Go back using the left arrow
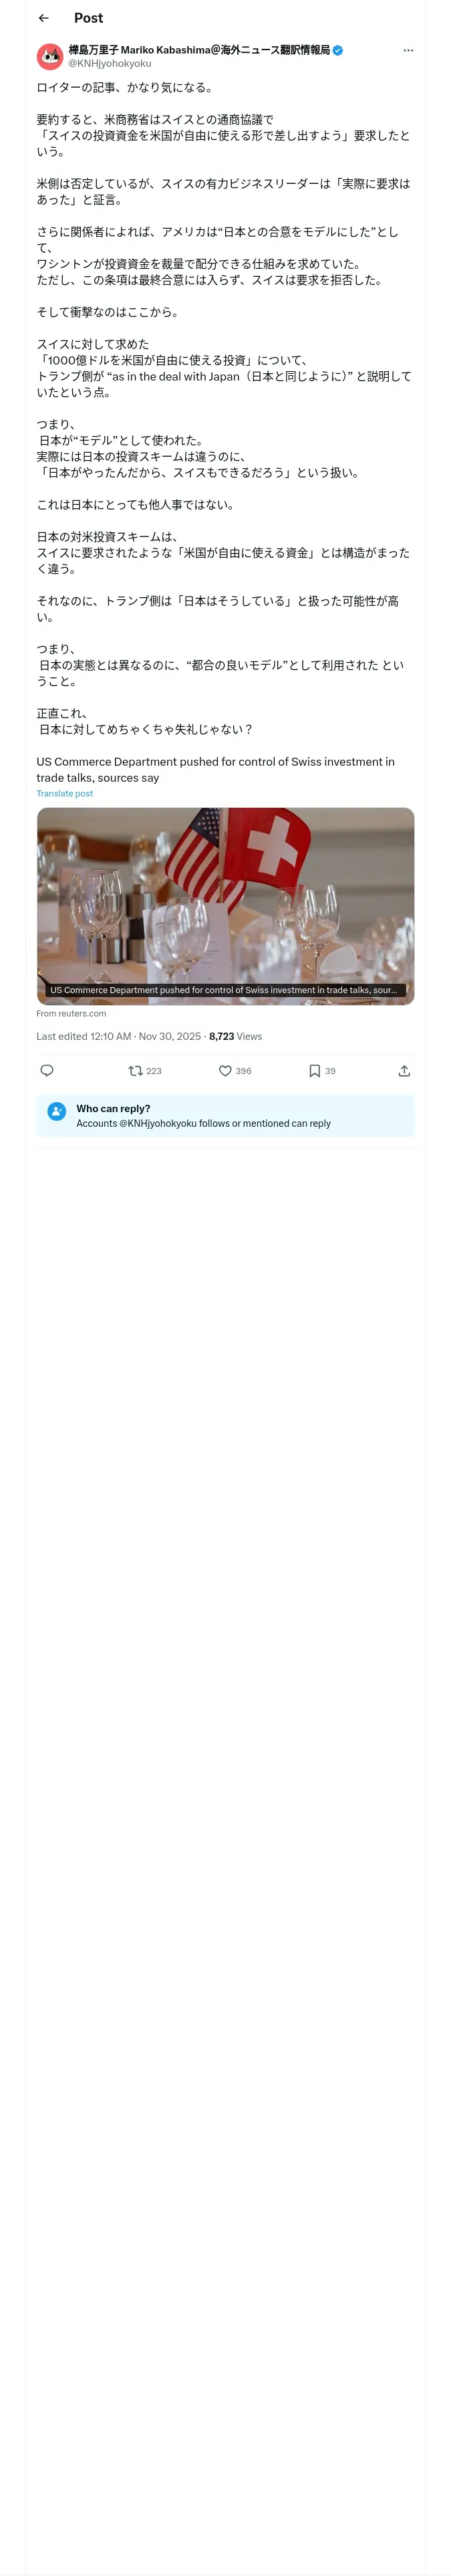The height and width of the screenshot is (2576, 451). (x=43, y=18)
